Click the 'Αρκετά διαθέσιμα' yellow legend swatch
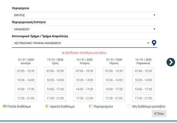 click(47, 106)
